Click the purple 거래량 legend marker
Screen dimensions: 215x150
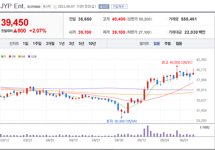point(201,127)
